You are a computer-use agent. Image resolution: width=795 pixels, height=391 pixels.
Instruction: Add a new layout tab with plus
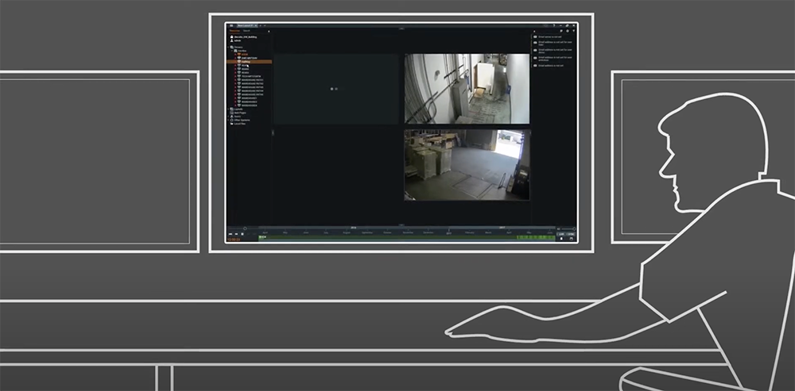click(261, 25)
